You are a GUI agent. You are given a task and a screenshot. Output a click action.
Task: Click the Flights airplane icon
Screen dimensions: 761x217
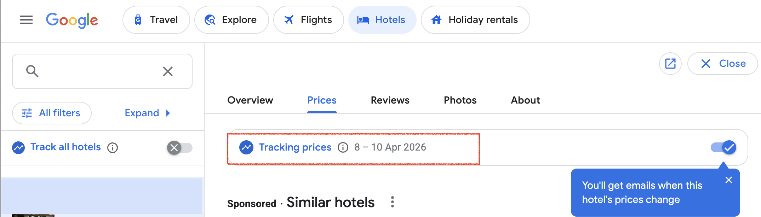point(289,20)
